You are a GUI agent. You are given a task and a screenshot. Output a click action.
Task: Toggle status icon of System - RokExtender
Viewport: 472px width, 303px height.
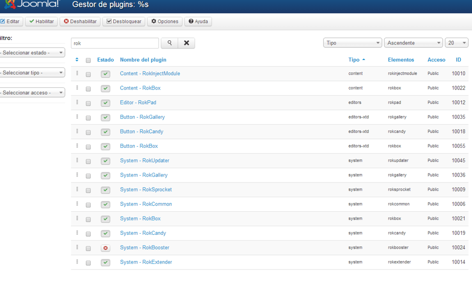[x=106, y=262]
